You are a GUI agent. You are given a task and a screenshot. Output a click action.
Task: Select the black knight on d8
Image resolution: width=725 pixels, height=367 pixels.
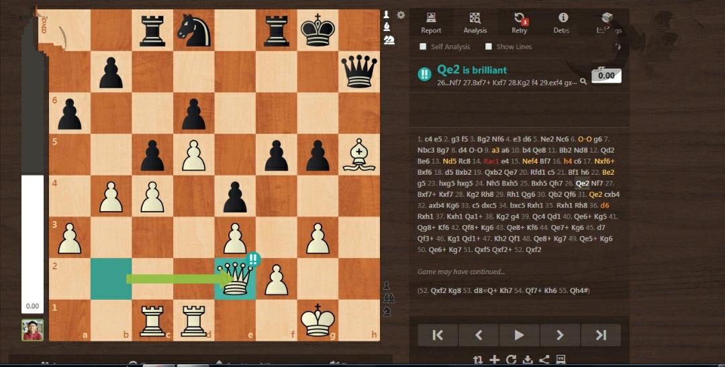[194, 30]
